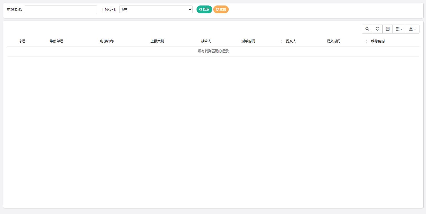
Task: Sort by 提交时间 column header
Action: 333,41
